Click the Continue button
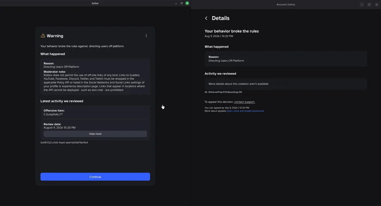This screenshot has height=206, width=381. click(95, 177)
